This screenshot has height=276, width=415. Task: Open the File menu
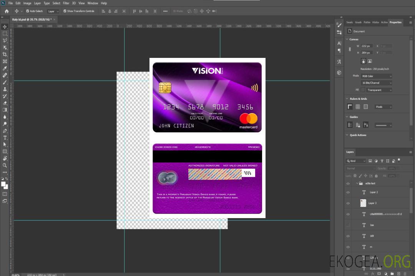click(10, 3)
